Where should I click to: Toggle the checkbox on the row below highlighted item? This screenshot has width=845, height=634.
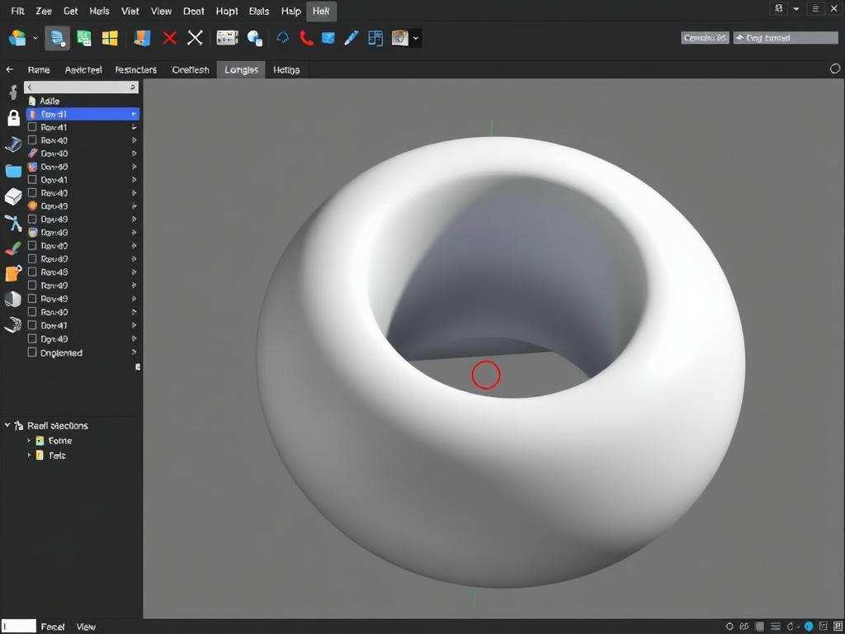pos(32,128)
